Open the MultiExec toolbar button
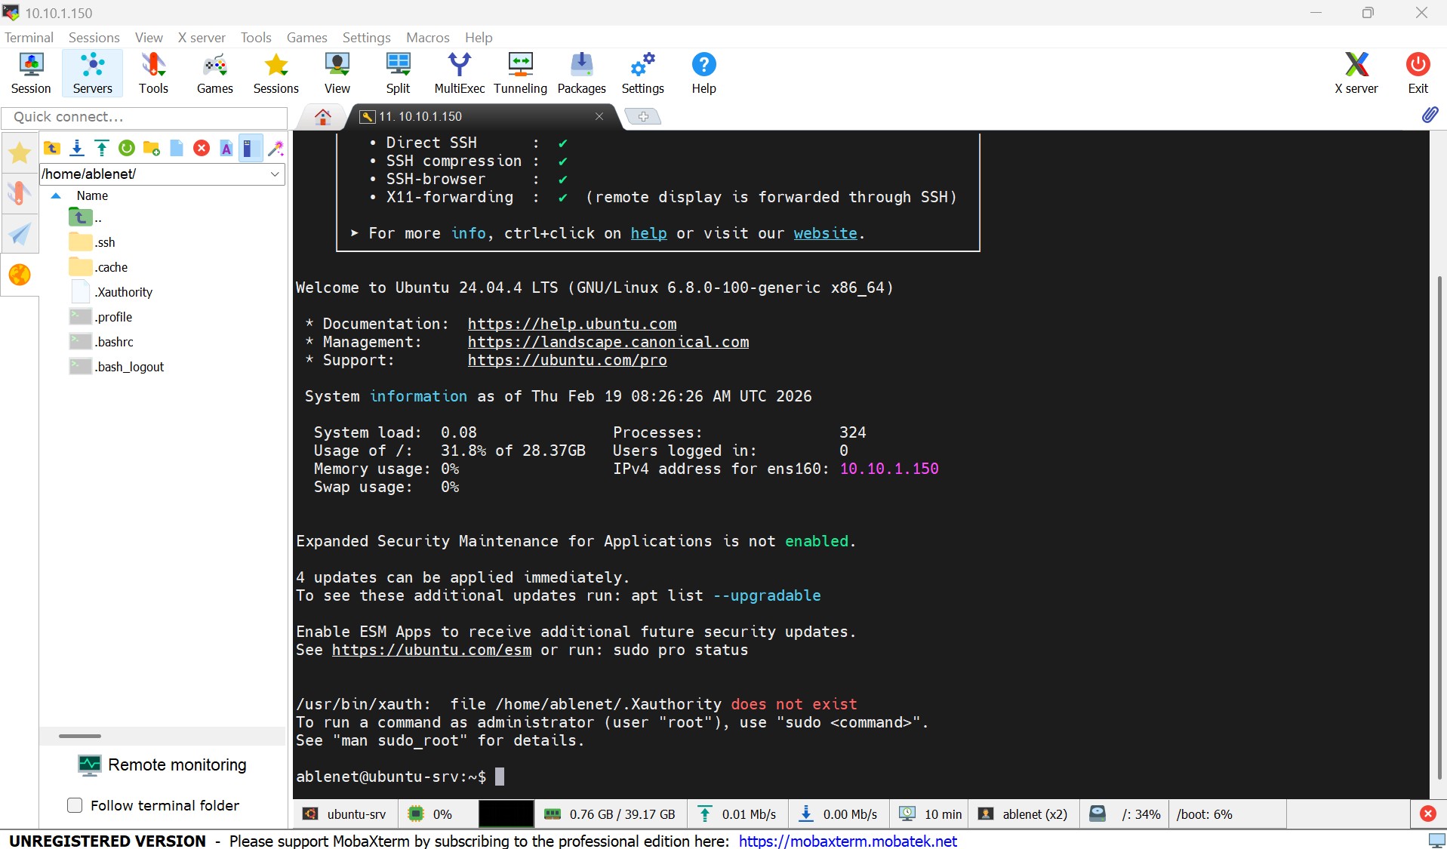 pos(459,73)
